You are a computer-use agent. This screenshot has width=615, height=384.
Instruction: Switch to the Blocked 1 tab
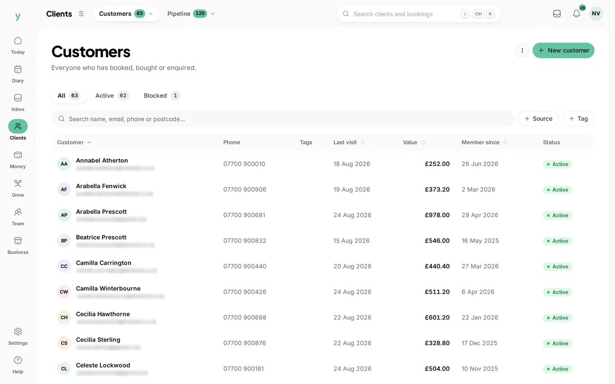(x=161, y=96)
